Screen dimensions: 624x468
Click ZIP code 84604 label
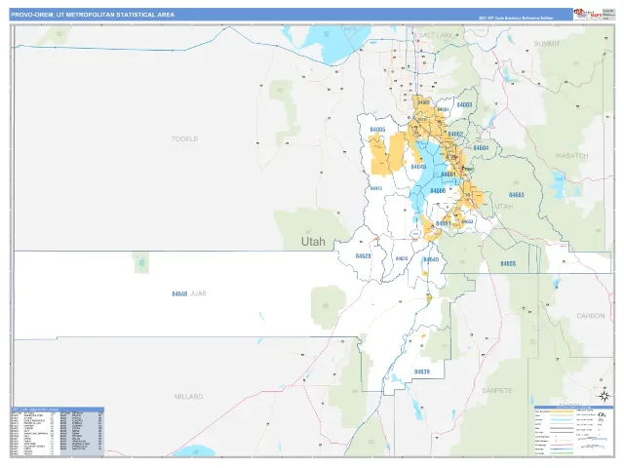click(481, 148)
